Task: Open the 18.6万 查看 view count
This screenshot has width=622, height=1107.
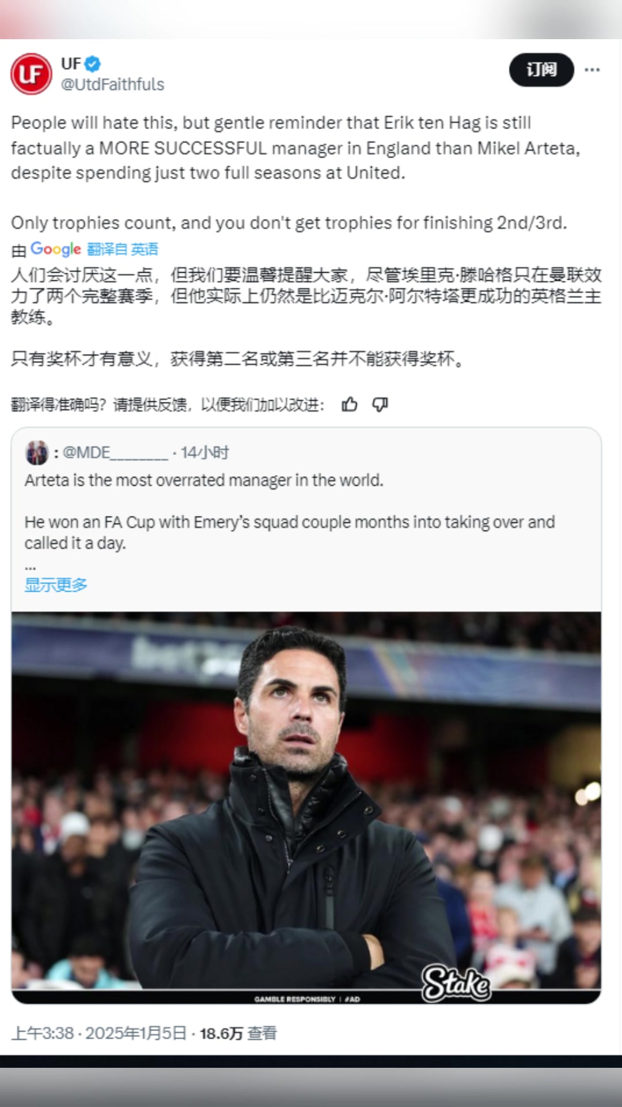Action: click(238, 1033)
